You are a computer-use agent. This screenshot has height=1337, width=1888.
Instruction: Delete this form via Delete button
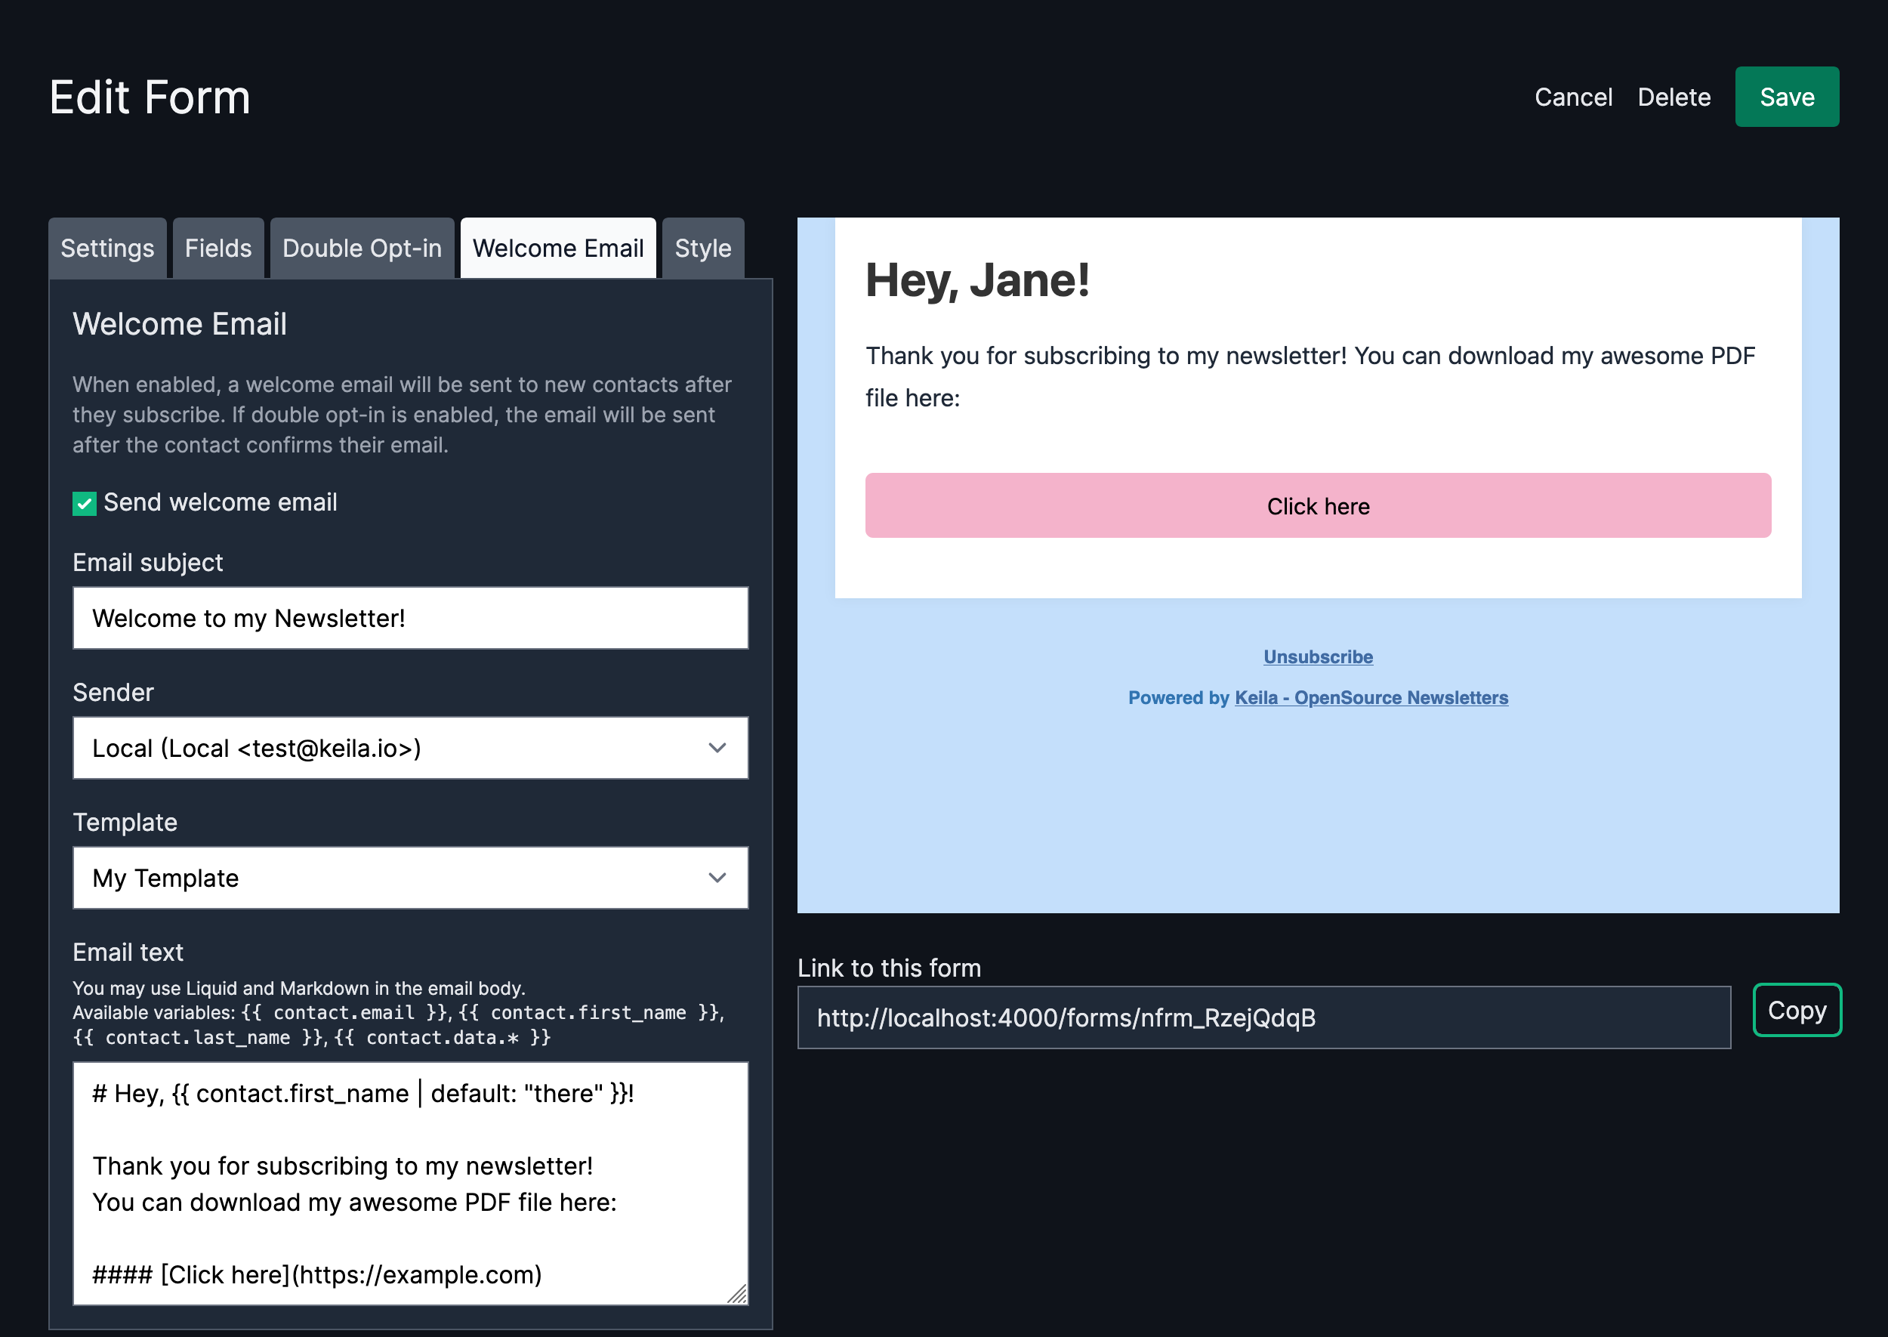1674,97
